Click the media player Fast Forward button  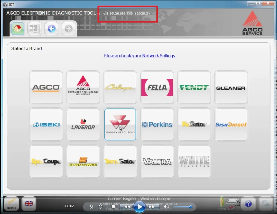(x=152, y=207)
